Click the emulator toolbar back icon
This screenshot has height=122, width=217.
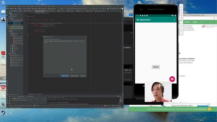[x=181, y=26]
